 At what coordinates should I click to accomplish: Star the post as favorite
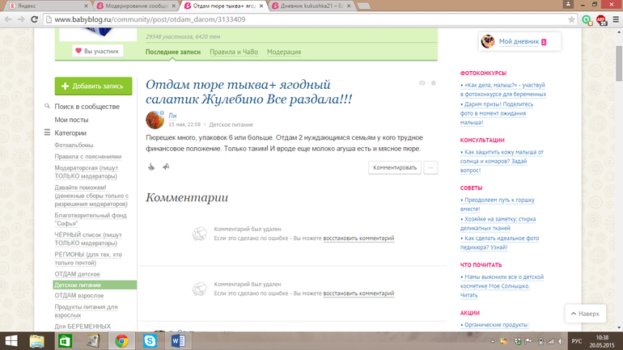click(434, 83)
